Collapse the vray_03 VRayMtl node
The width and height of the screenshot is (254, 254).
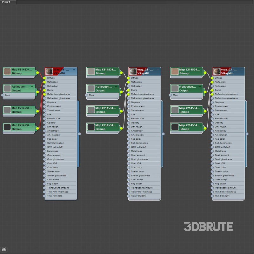tap(242, 69)
